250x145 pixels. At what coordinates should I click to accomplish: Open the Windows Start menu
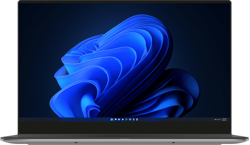coord(112,120)
